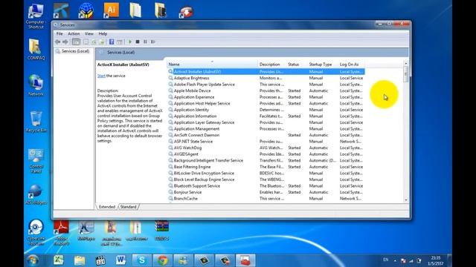The image size is (476, 267).
Task: Sort by the Status column header
Action: 296,65
